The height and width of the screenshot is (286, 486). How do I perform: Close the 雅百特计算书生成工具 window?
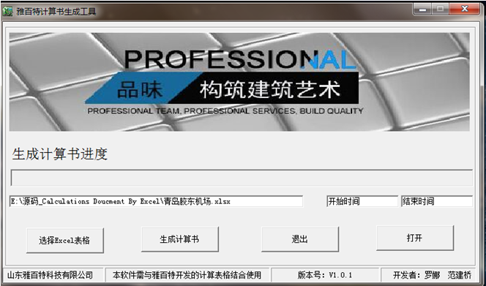click(464, 10)
